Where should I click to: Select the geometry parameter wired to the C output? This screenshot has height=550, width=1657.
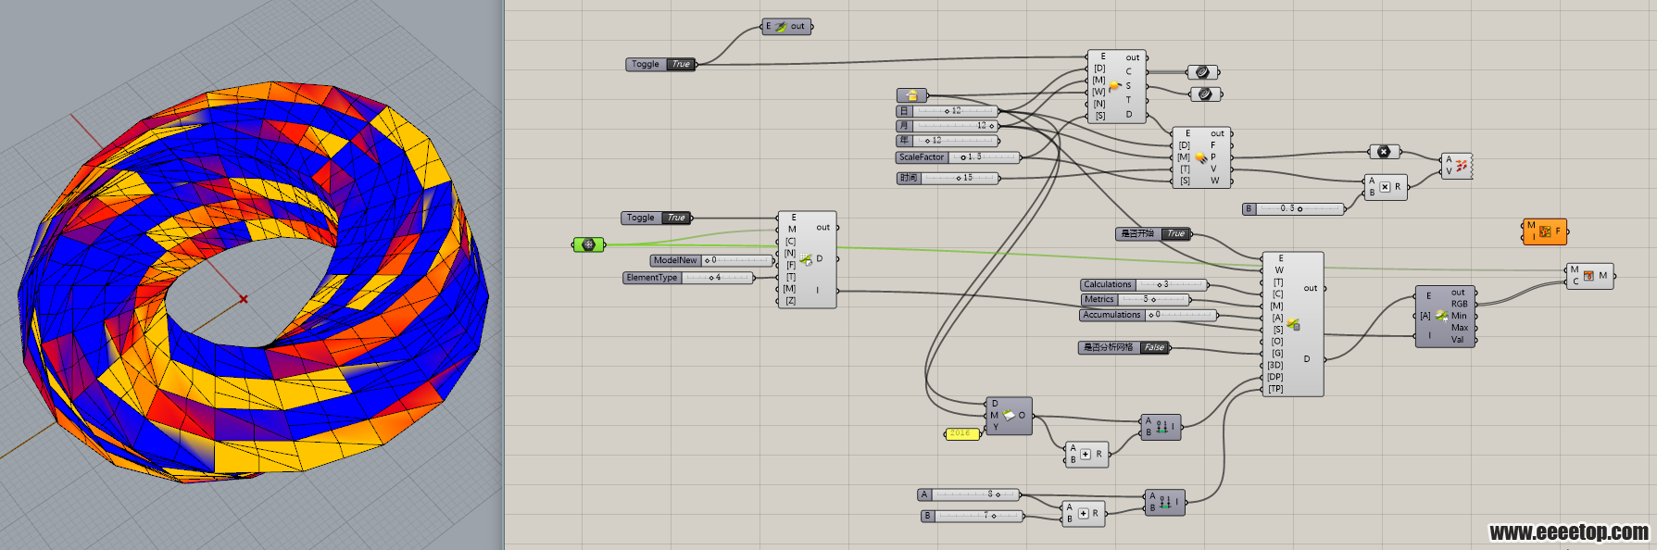(1202, 72)
